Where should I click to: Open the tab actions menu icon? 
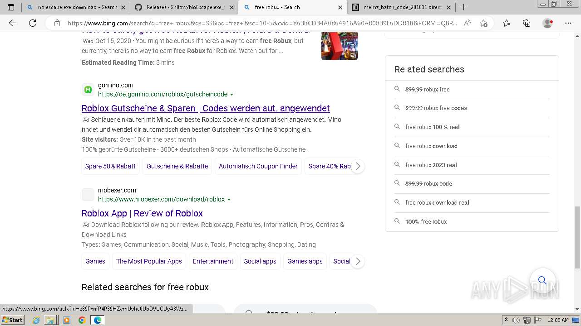(11, 7)
